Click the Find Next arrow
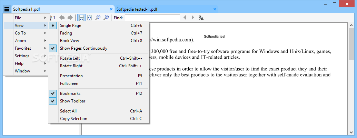This screenshot has height=138, width=357. [x=192, y=18]
